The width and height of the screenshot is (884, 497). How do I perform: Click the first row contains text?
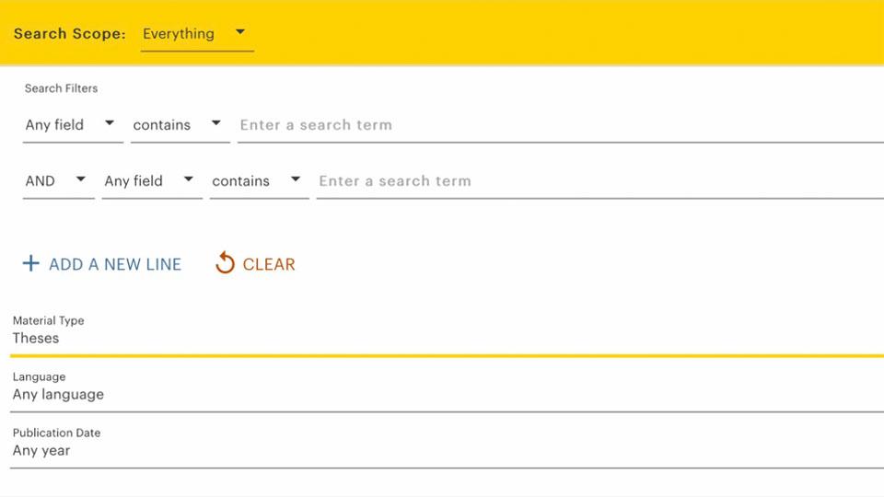coord(161,125)
